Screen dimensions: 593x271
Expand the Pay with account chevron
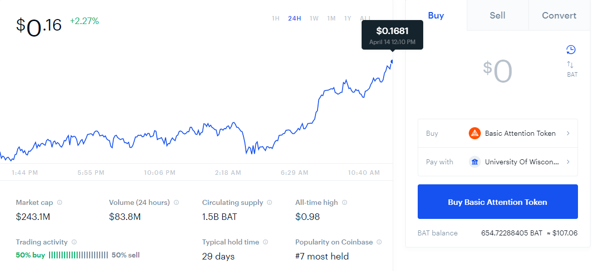(x=568, y=162)
